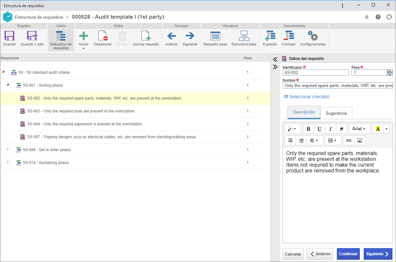The image size is (396, 262).
Task: Collapse the toolbar with double-chevron up icon
Action: pyautogui.click(x=367, y=17)
